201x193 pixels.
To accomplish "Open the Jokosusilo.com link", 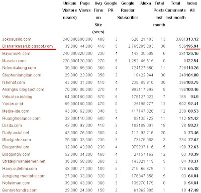I will click(x=17, y=39).
